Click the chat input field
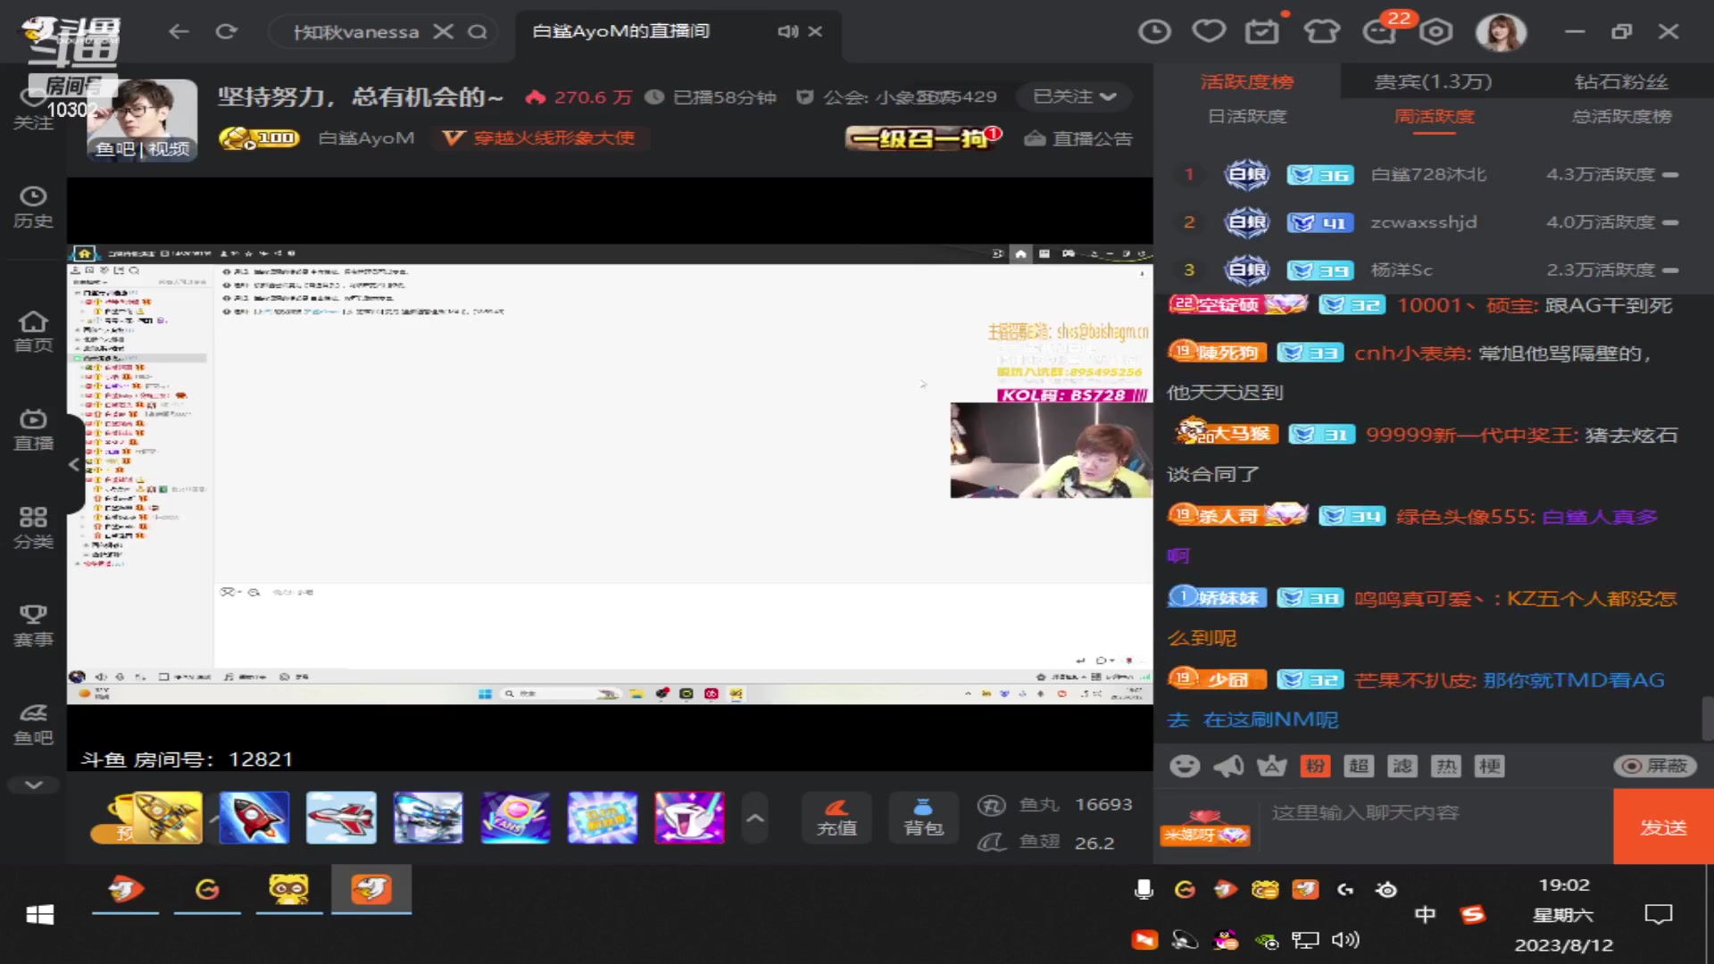 (1437, 813)
